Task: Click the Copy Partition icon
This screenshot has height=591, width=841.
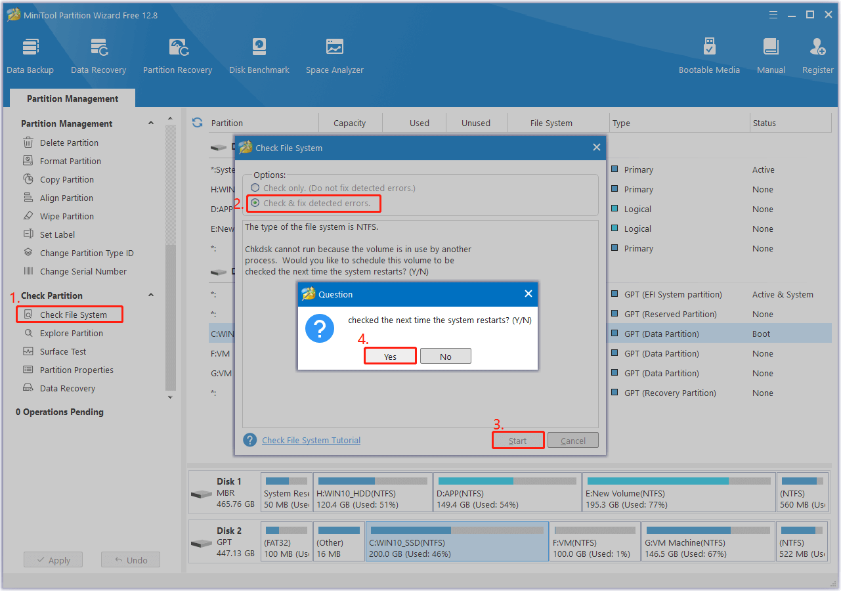Action: 28,179
